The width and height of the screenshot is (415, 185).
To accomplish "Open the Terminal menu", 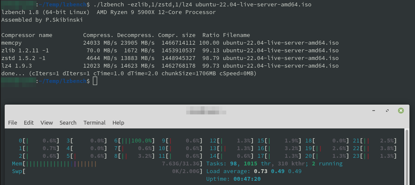I will point(94,122).
